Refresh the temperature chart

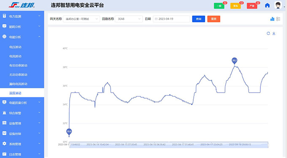point(268,33)
